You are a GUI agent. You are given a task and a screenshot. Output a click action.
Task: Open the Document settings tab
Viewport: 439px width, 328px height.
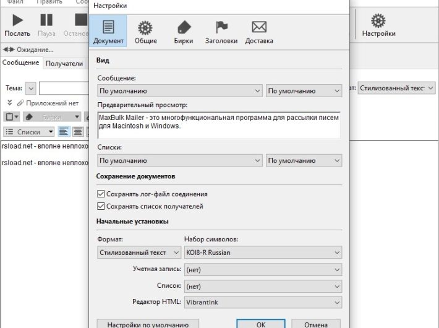(108, 31)
